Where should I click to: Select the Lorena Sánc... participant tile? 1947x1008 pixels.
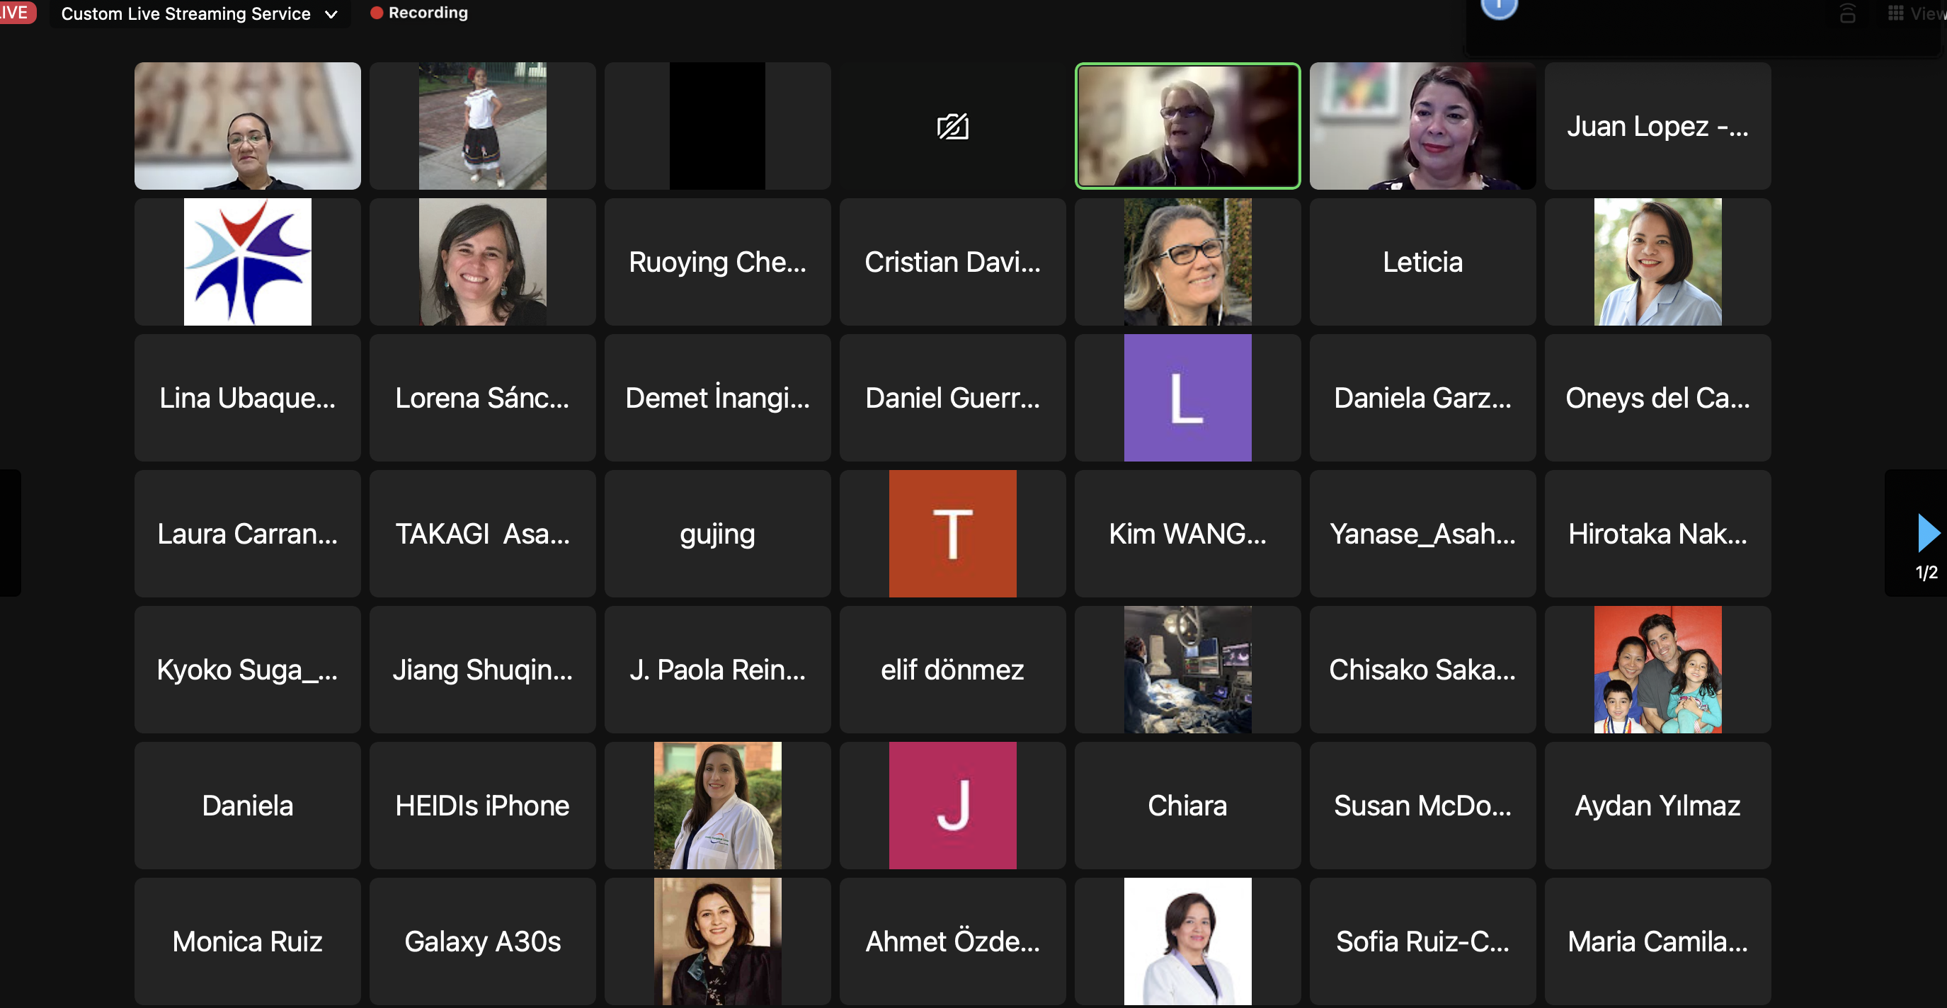point(482,399)
